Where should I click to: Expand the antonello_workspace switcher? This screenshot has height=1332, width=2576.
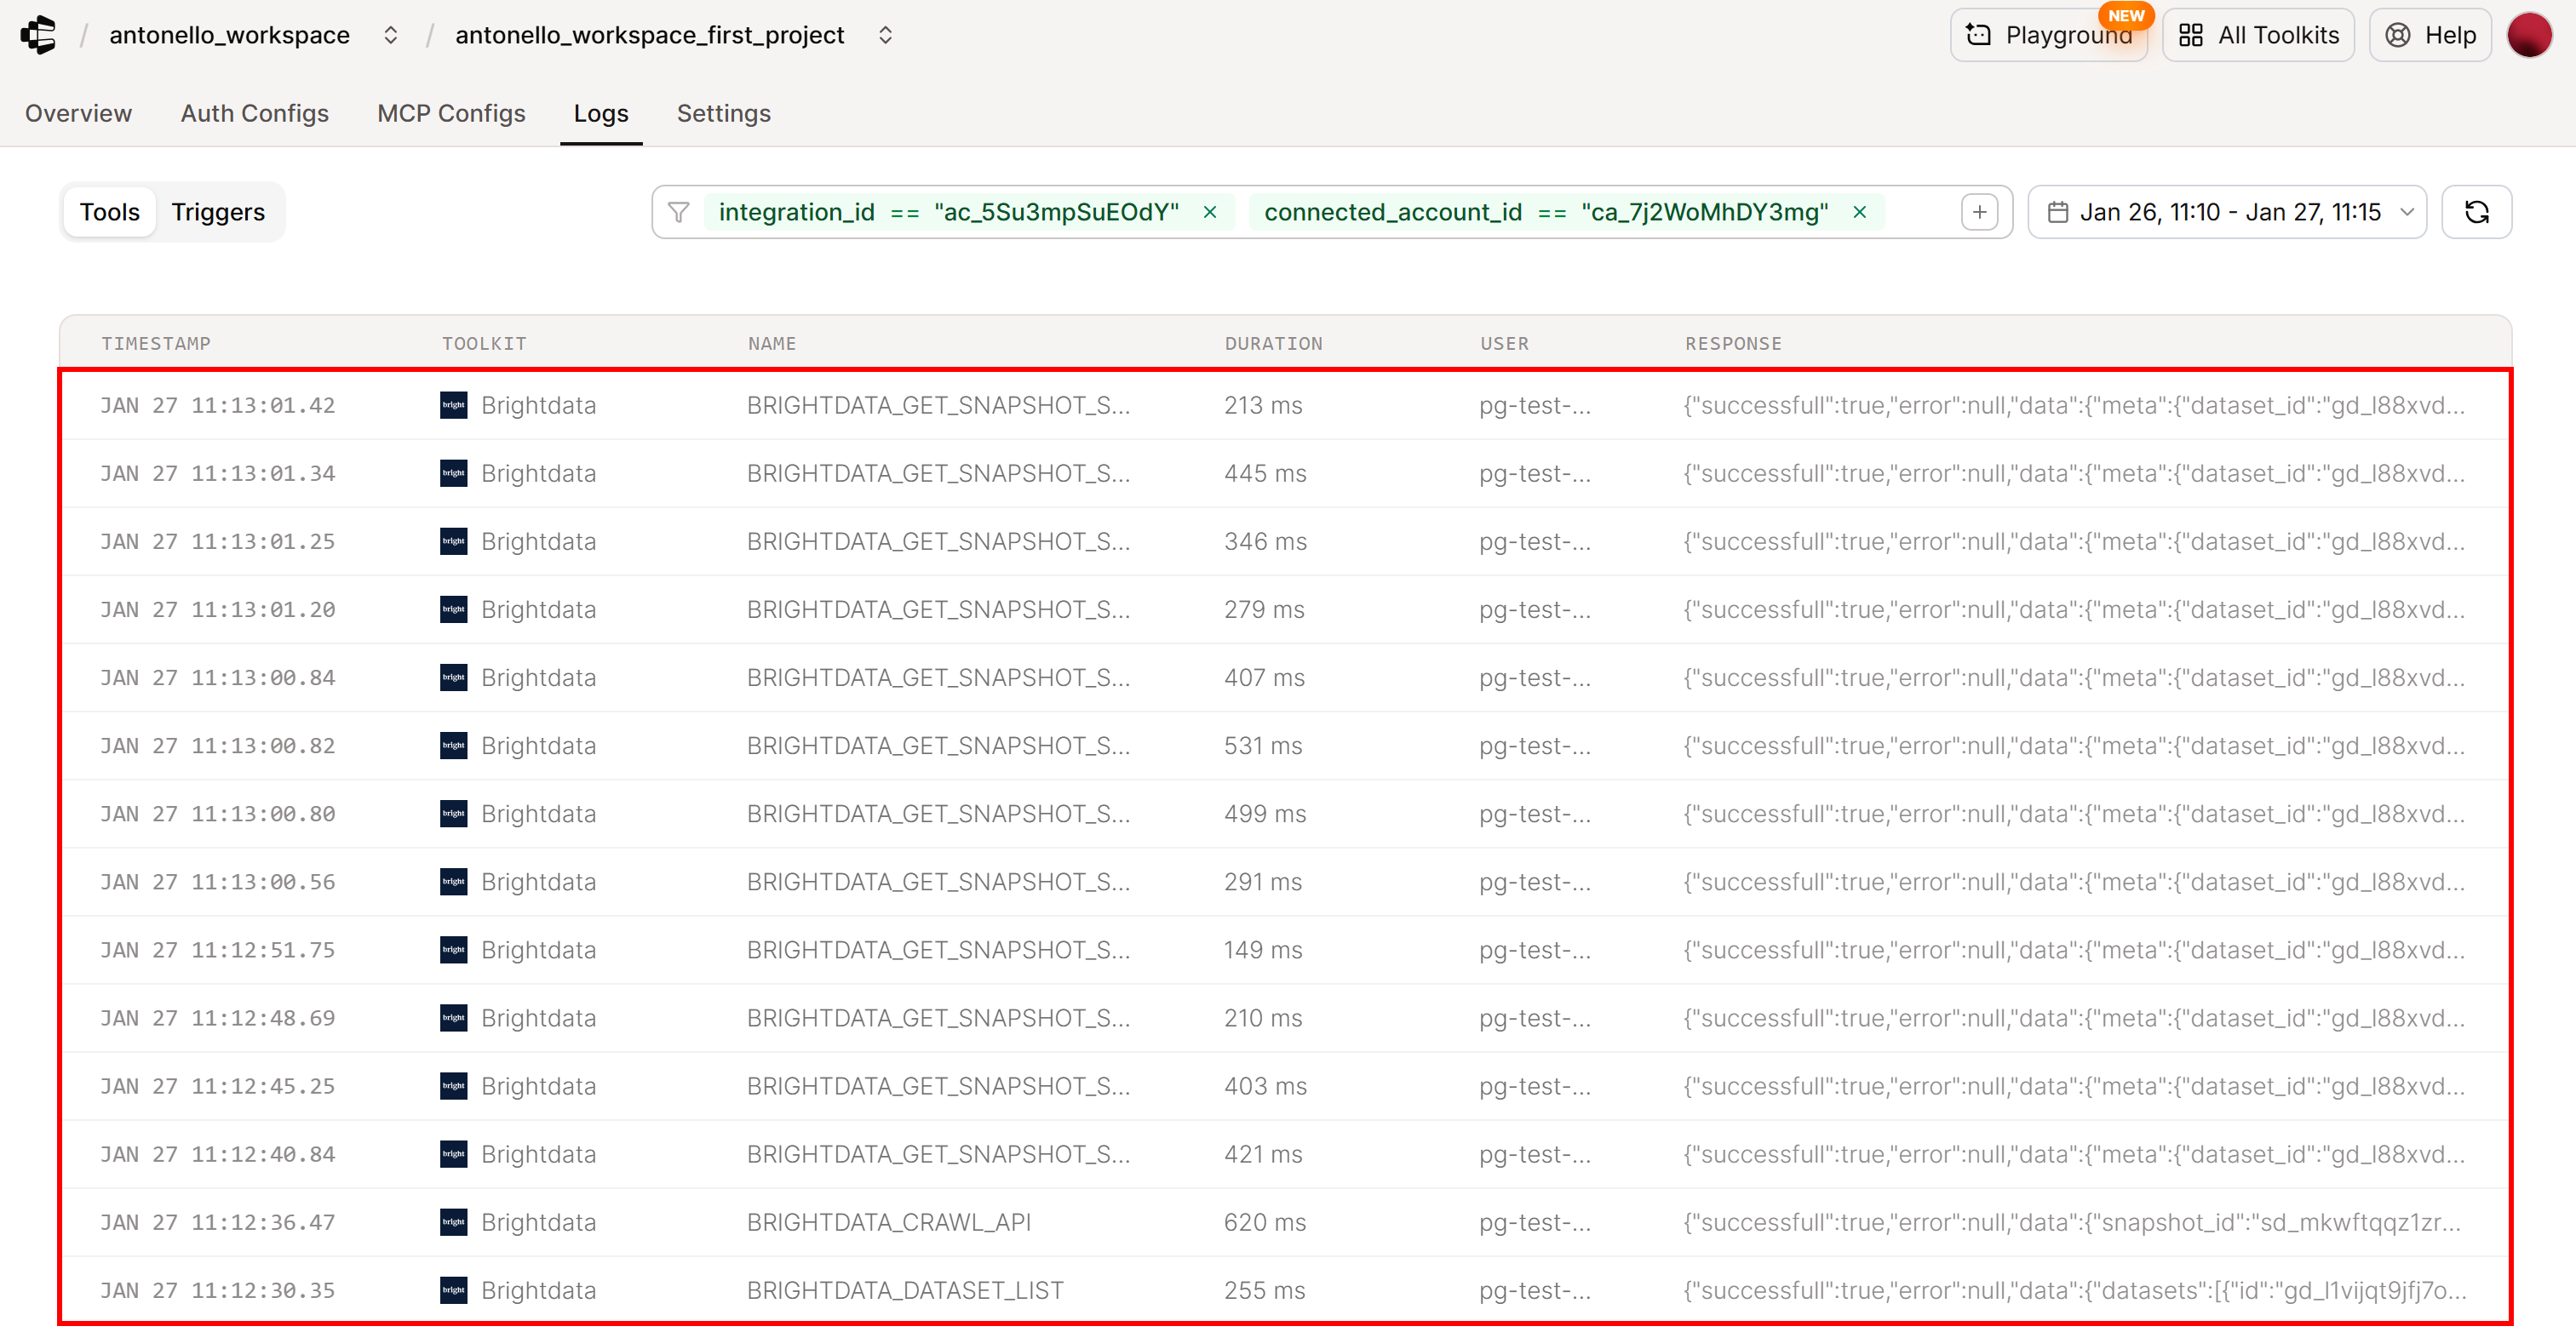point(390,35)
